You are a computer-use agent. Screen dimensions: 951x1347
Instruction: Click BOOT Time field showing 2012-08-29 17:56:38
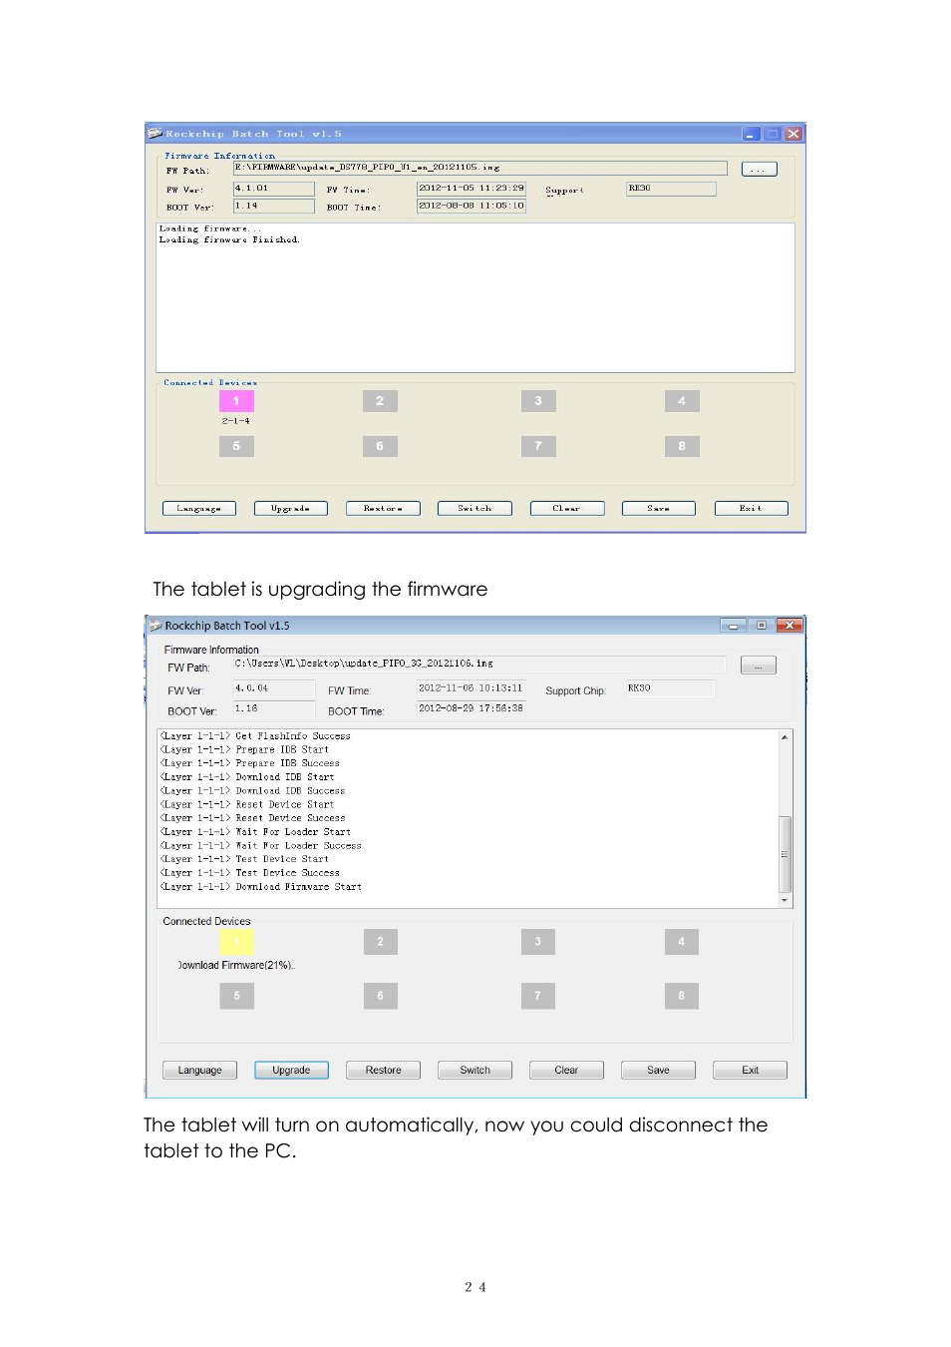[x=471, y=708]
